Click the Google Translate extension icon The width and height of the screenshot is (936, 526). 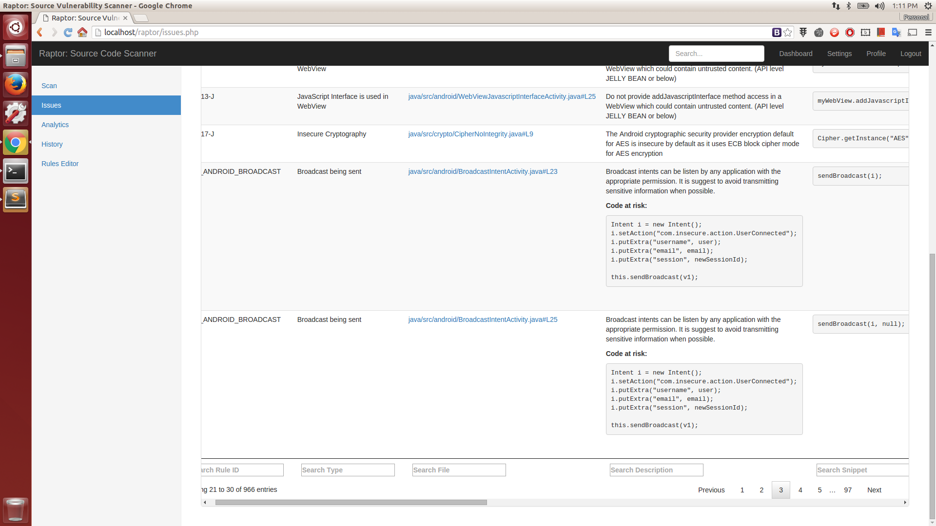tap(896, 32)
